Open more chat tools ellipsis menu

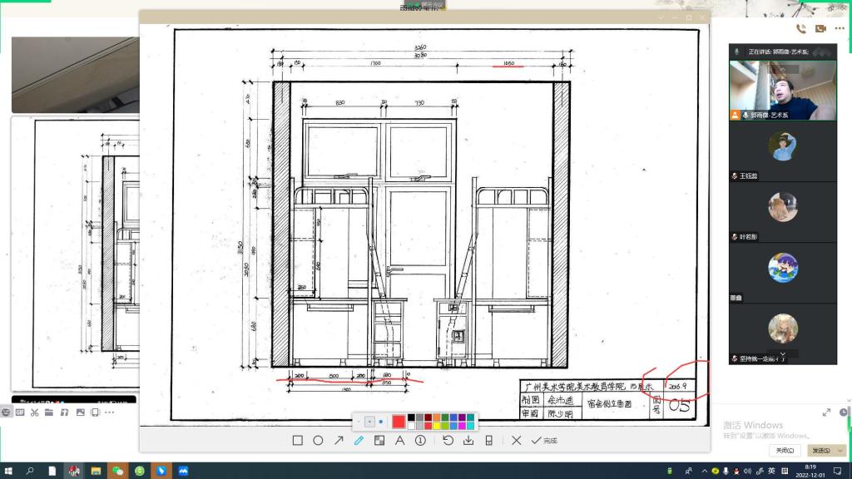110,412
